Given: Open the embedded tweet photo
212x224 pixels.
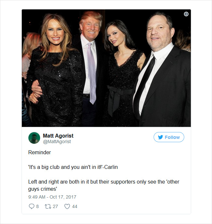Looking at the screenshot, I should coord(106,68).
